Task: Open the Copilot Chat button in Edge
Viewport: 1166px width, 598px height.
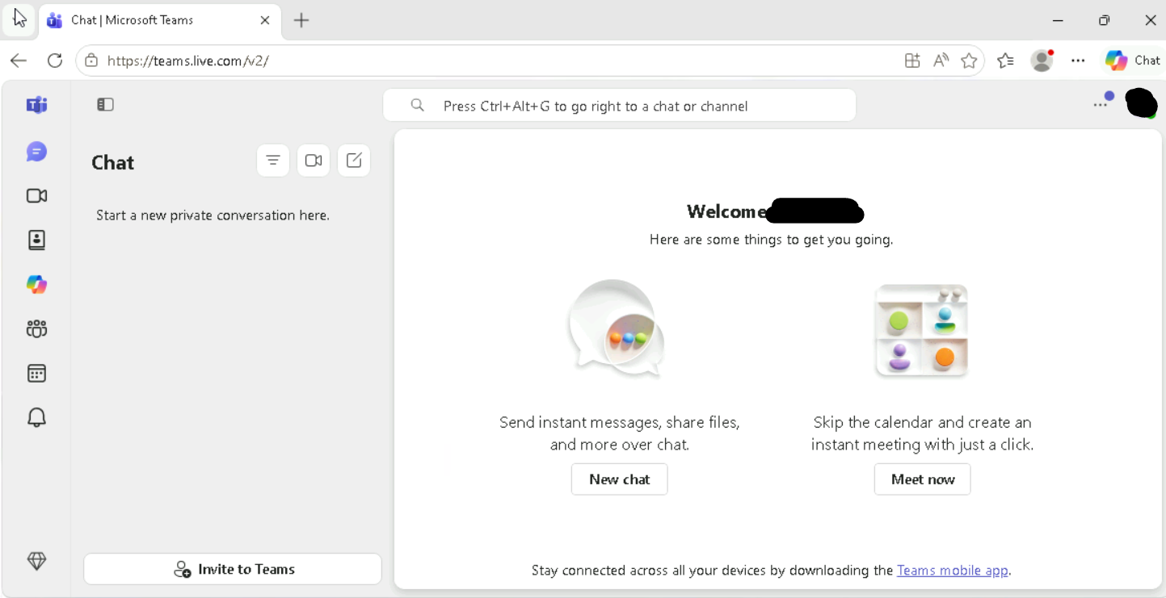Action: click(x=1133, y=61)
